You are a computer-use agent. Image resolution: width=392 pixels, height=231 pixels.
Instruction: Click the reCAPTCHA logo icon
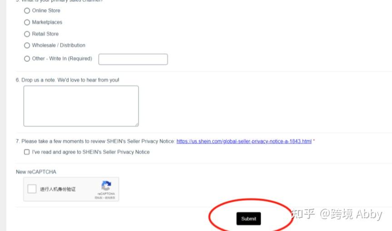pos(106,186)
